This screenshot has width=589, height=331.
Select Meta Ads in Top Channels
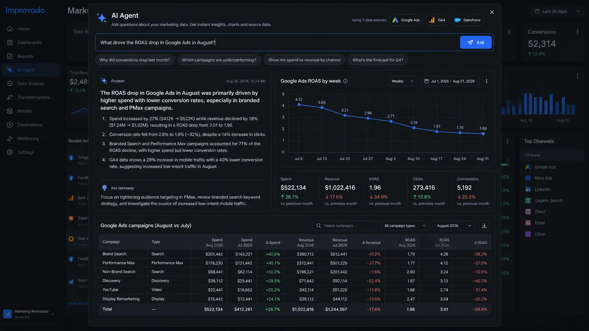pos(544,178)
